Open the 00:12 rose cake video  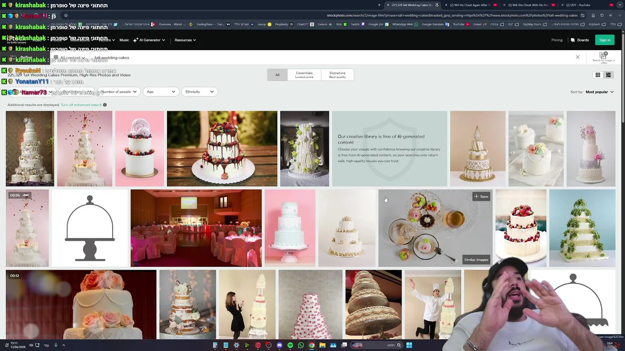click(x=81, y=304)
